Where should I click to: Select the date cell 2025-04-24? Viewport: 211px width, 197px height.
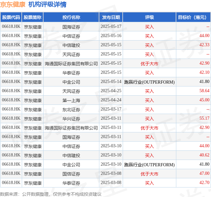[x=111, y=100]
